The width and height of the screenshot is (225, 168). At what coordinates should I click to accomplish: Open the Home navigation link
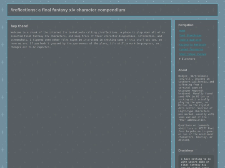(182, 31)
